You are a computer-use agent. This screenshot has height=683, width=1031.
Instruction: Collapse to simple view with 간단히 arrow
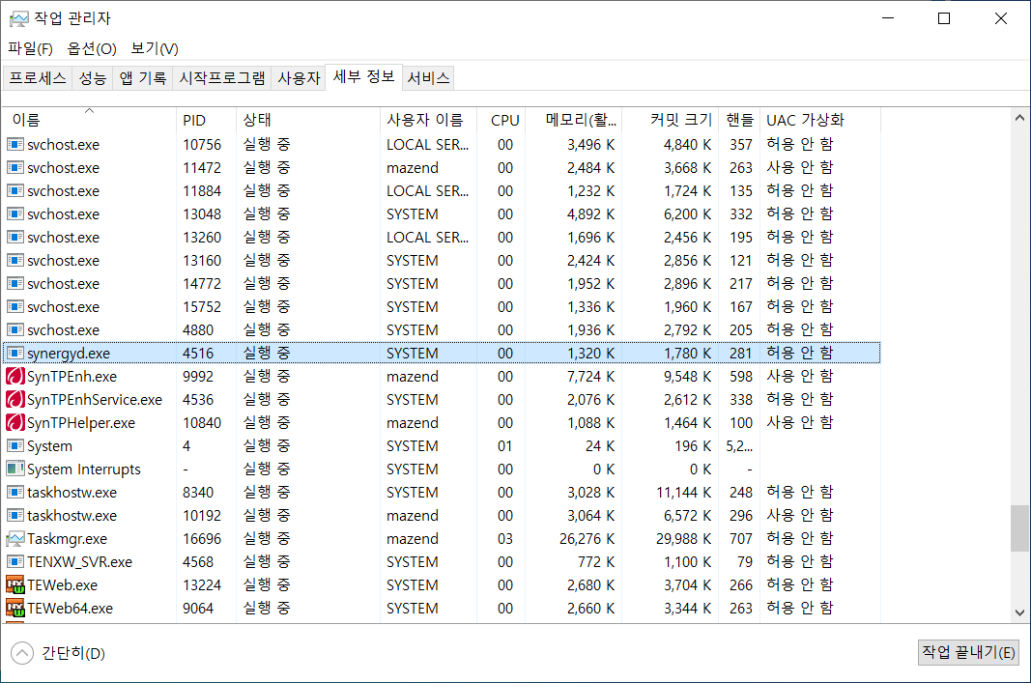[x=21, y=653]
